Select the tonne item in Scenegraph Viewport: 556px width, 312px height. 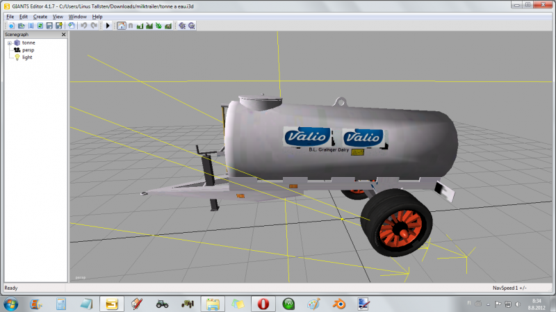28,42
